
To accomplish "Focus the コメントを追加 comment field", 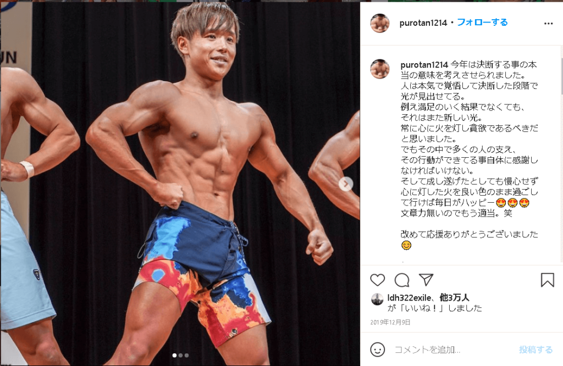I will point(453,350).
